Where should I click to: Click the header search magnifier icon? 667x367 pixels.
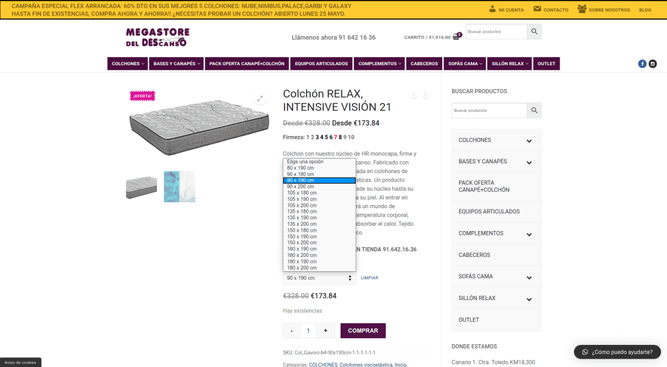[x=534, y=31]
